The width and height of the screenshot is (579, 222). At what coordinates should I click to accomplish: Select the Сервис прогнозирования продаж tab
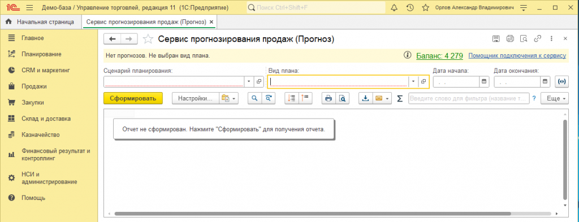click(x=146, y=22)
